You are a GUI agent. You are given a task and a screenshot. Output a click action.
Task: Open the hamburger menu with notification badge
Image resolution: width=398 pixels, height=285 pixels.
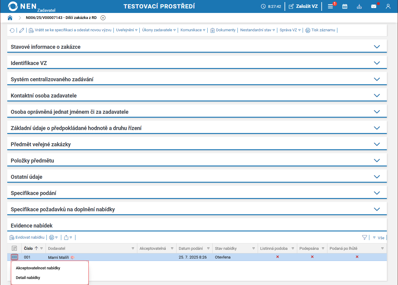pos(330,6)
